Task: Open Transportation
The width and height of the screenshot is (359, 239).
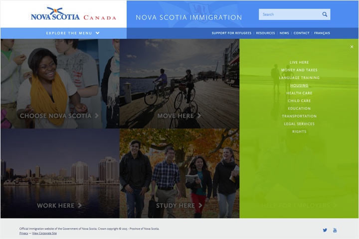Action: coord(299,116)
